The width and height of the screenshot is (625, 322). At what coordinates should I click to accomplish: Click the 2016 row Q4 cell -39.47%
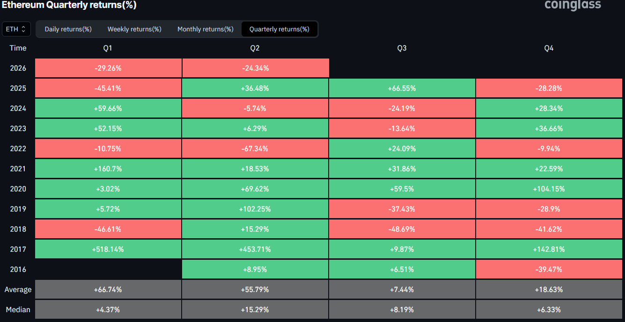pyautogui.click(x=549, y=270)
